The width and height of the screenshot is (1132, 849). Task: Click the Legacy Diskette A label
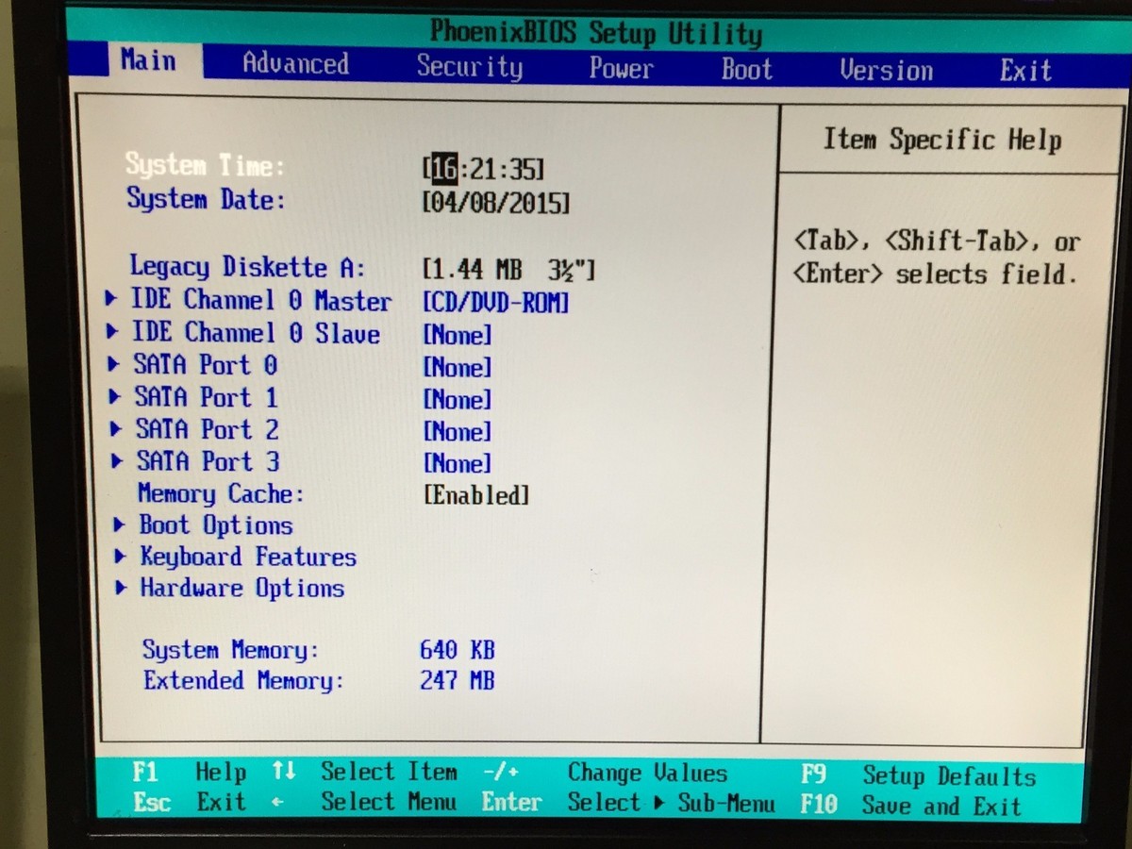pyautogui.click(x=247, y=267)
